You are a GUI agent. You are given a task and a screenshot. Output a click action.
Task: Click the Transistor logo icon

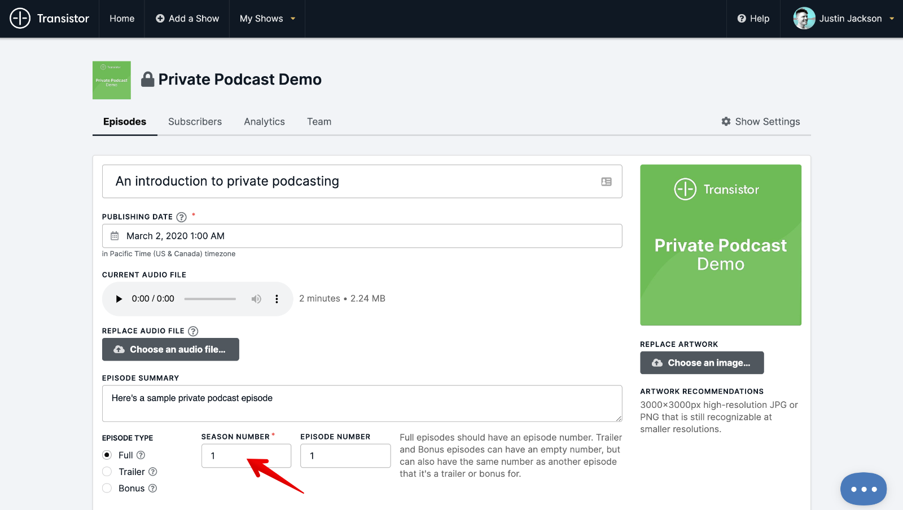pos(20,19)
